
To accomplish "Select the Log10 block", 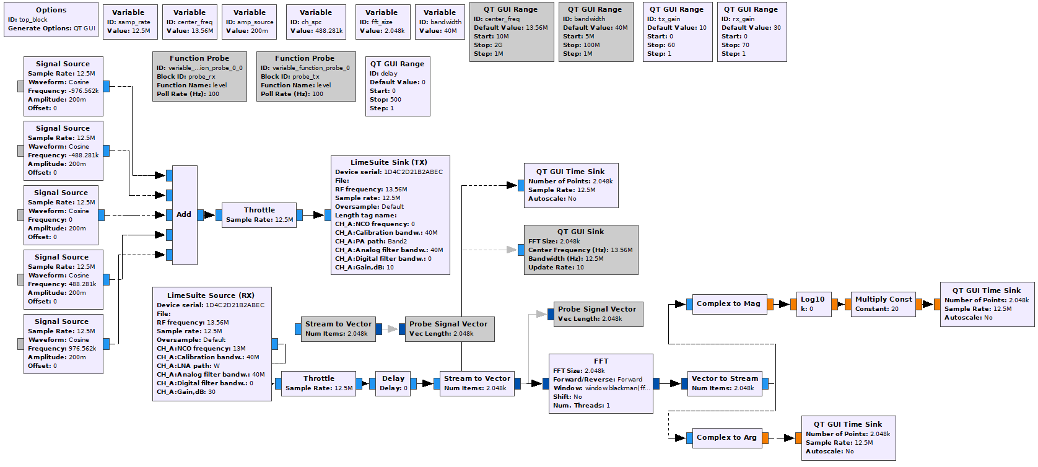I will coord(814,305).
